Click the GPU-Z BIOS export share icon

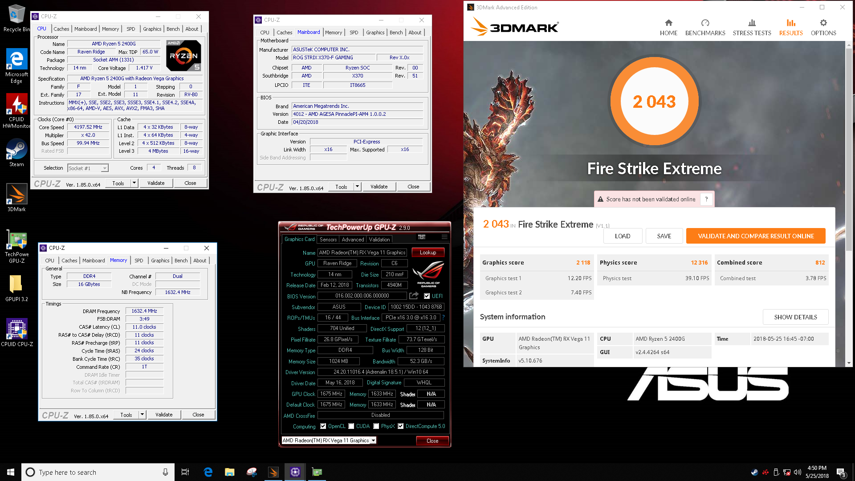click(414, 296)
